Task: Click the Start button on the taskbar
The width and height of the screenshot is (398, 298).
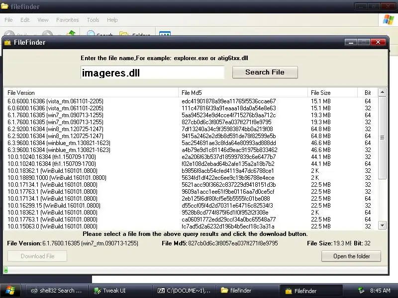Action: [10, 291]
